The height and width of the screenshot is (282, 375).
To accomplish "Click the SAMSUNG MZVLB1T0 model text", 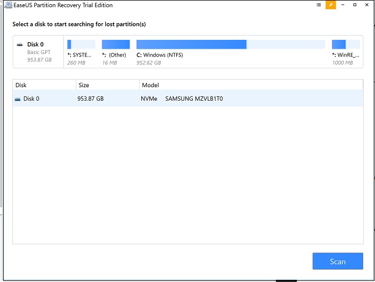I will point(194,98).
